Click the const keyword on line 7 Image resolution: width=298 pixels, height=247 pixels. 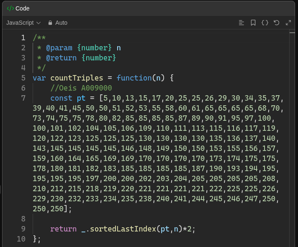61,98
